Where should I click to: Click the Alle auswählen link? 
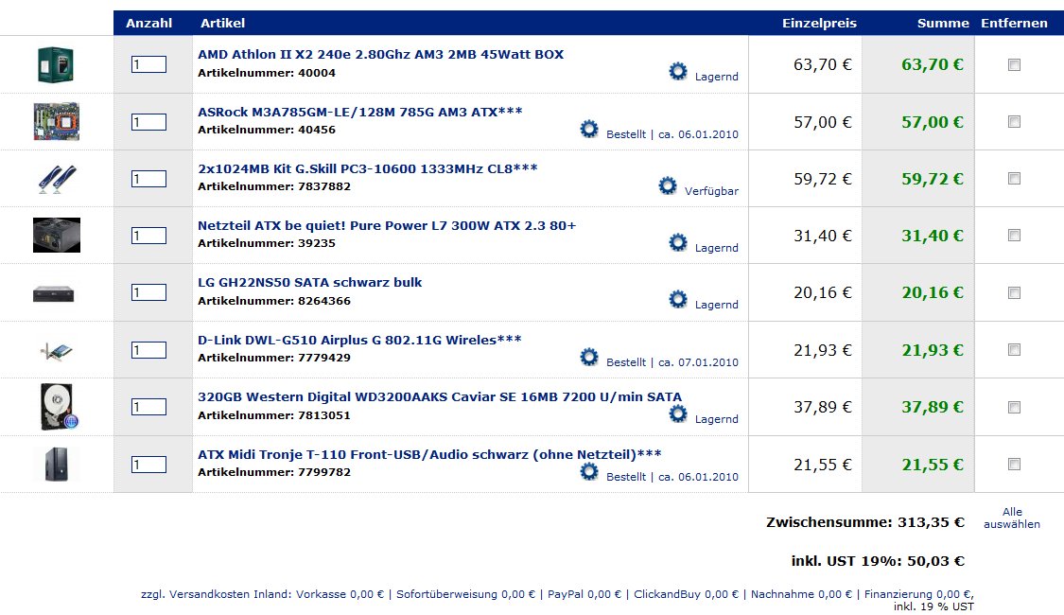coord(1012,518)
